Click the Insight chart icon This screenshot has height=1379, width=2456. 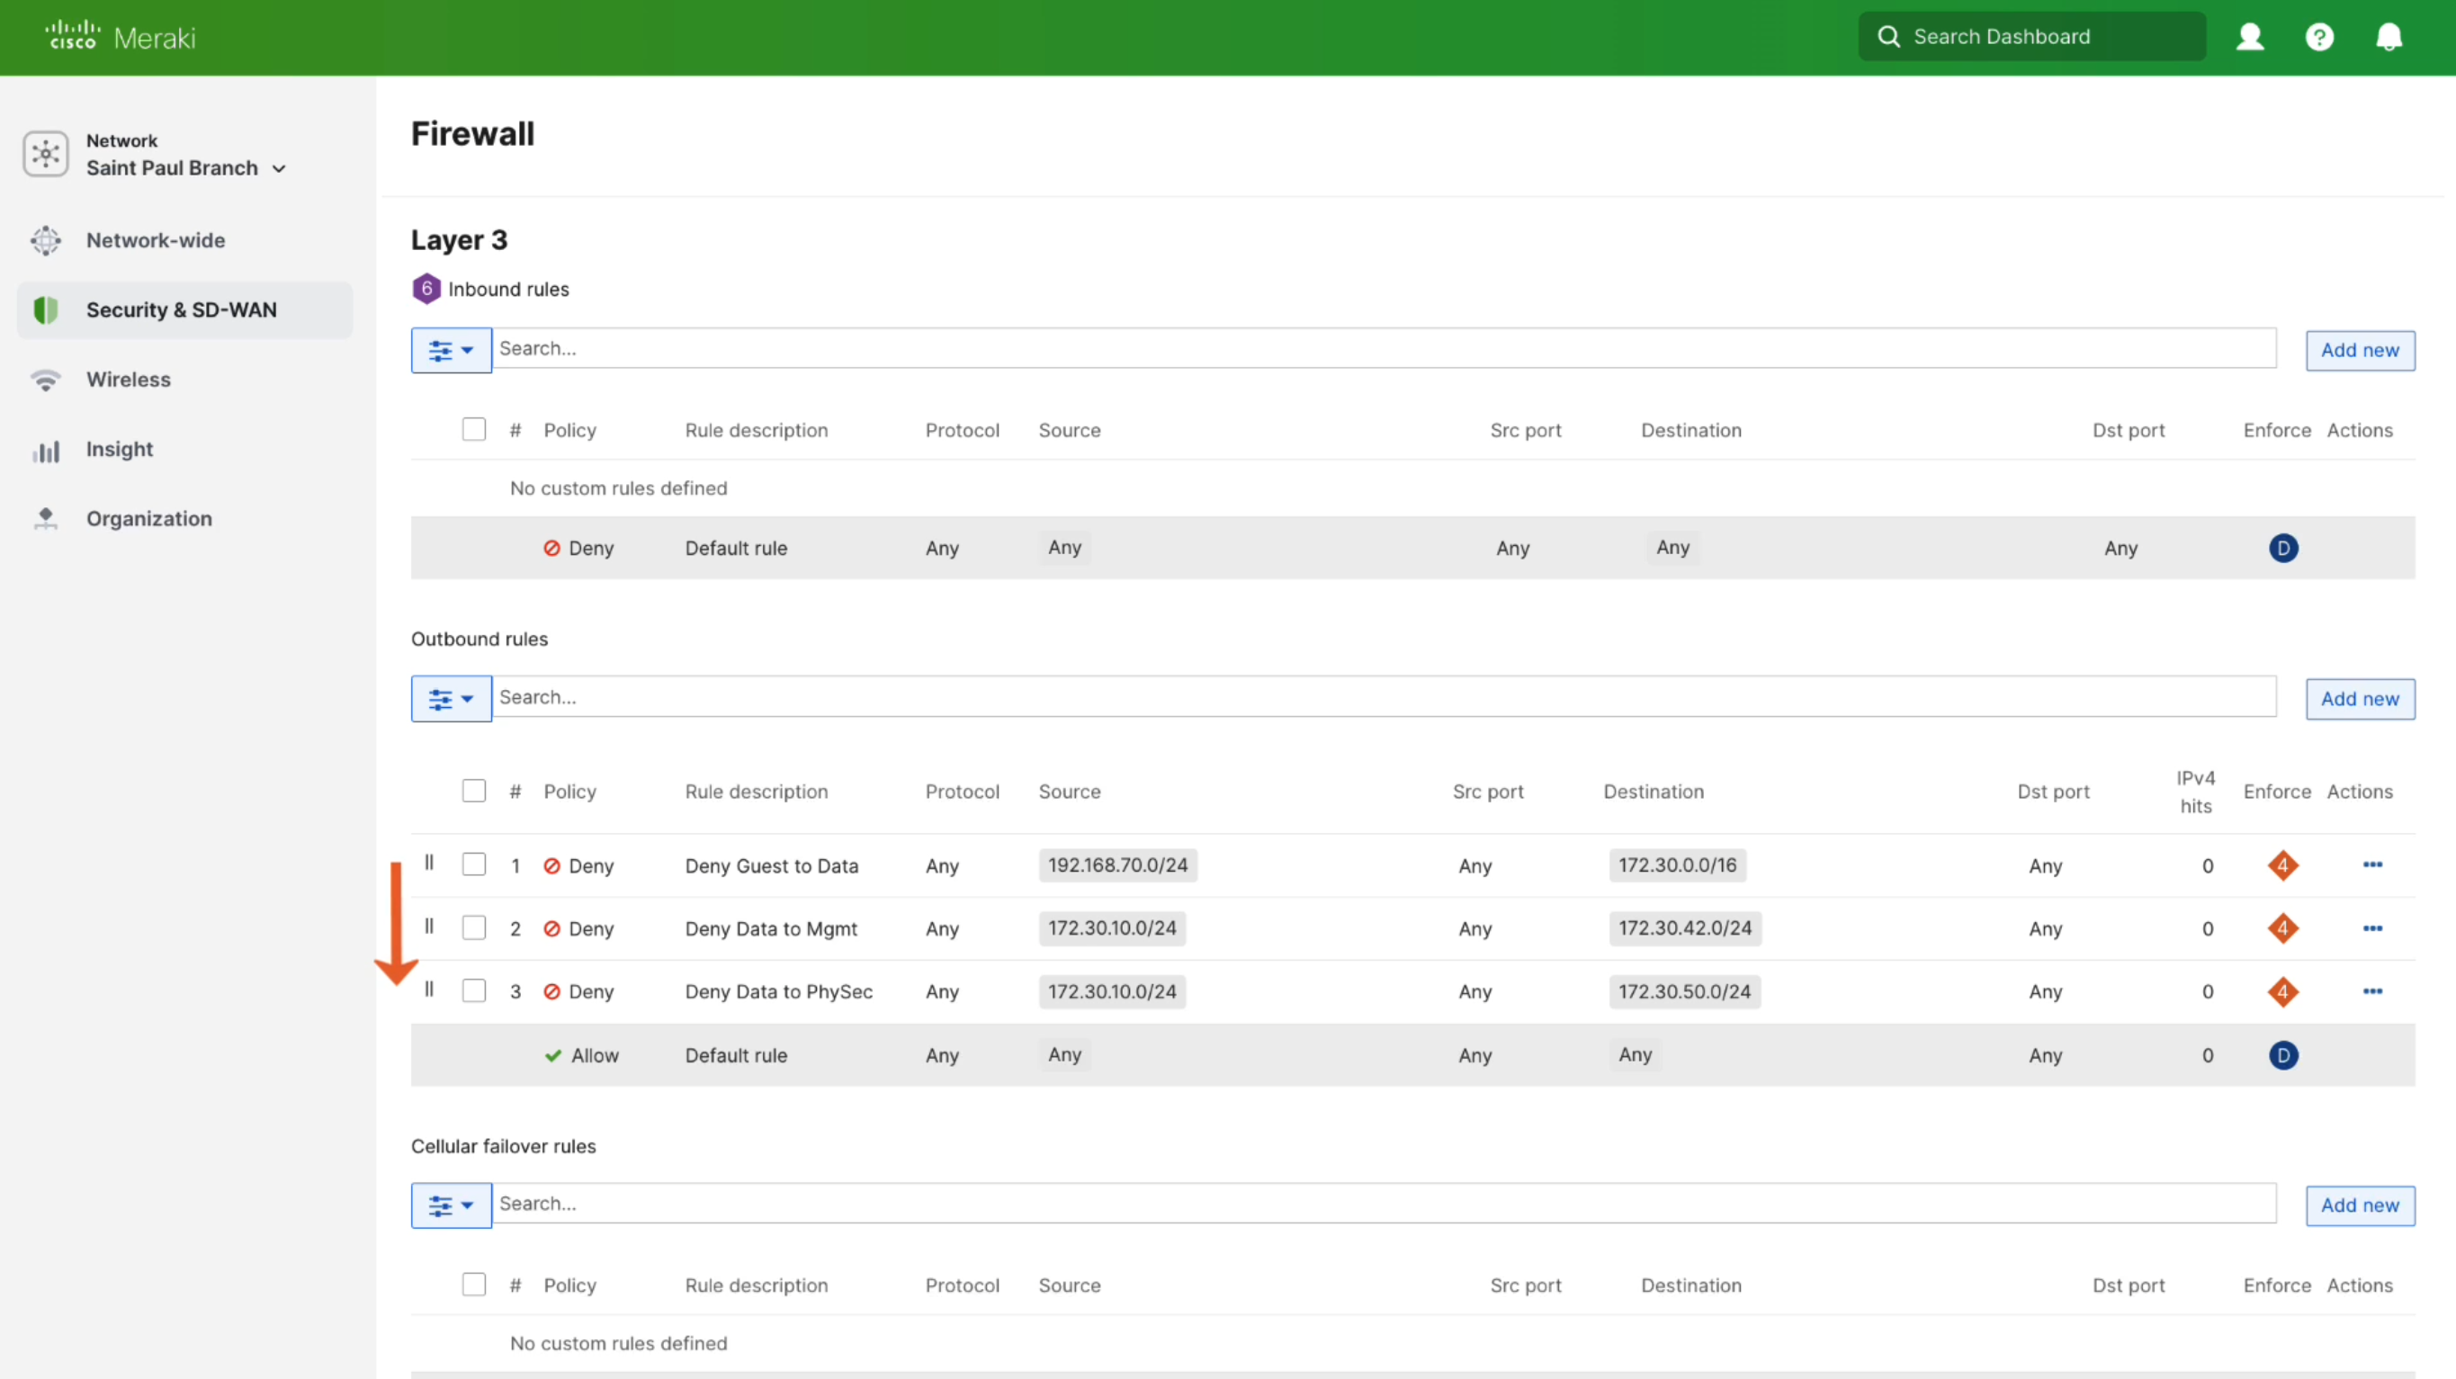tap(45, 450)
